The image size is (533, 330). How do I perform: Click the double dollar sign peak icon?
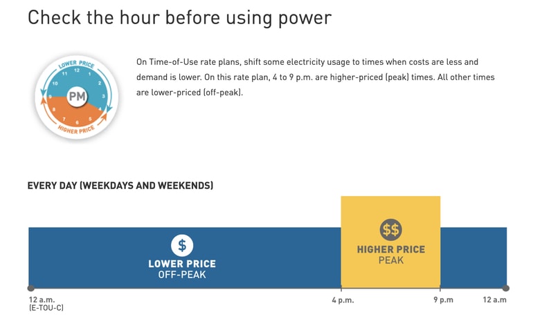tap(390, 230)
